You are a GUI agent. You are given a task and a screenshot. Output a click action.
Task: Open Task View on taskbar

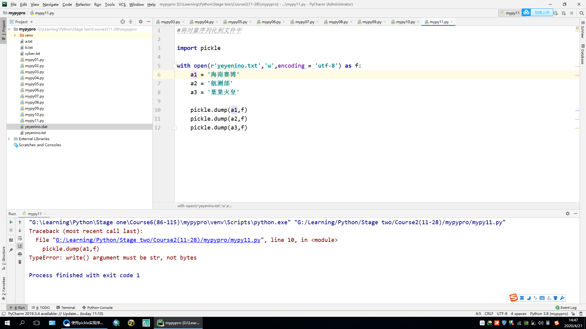click(x=37, y=323)
